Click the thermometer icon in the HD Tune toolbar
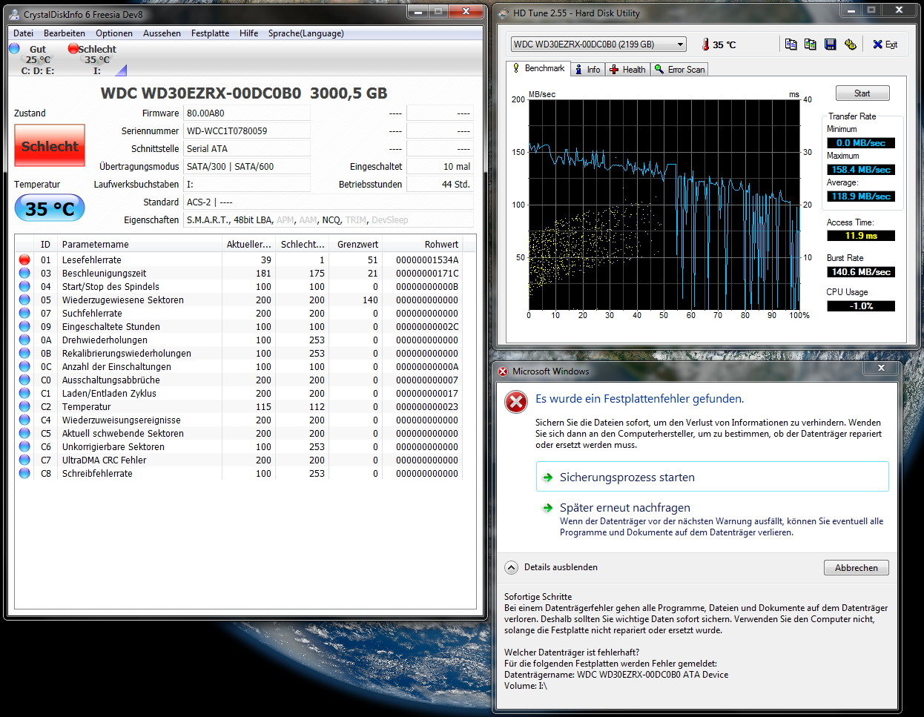This screenshot has height=717, width=924. click(x=705, y=44)
